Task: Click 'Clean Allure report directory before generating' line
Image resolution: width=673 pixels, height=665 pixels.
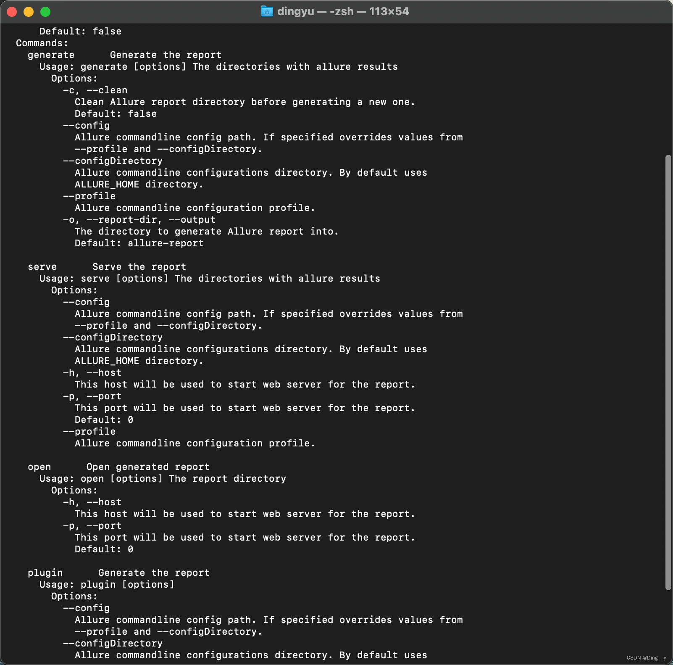Action: pyautogui.click(x=245, y=102)
